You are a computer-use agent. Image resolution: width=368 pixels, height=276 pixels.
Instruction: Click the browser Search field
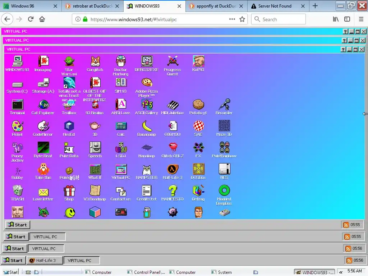pyautogui.click(x=279, y=19)
